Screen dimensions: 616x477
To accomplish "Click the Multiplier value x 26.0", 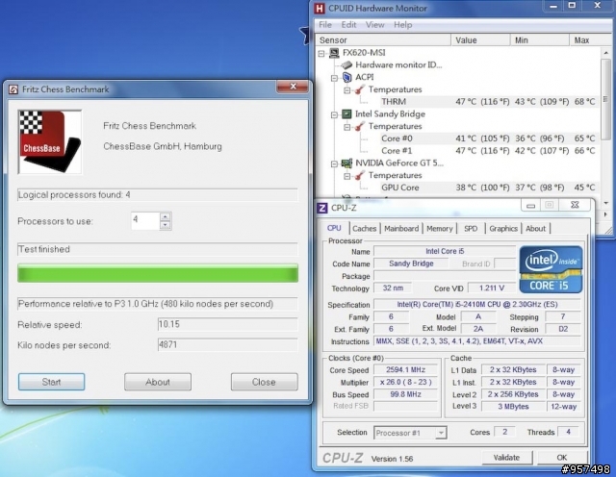I will 405,382.
